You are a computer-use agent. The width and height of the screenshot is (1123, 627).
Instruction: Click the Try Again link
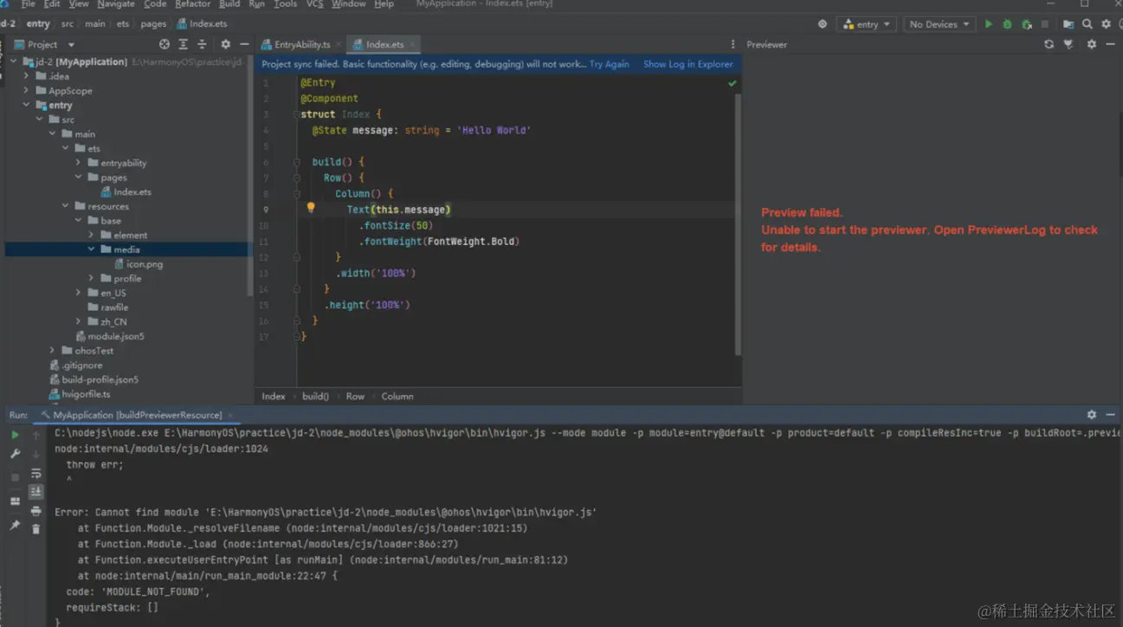coord(610,64)
